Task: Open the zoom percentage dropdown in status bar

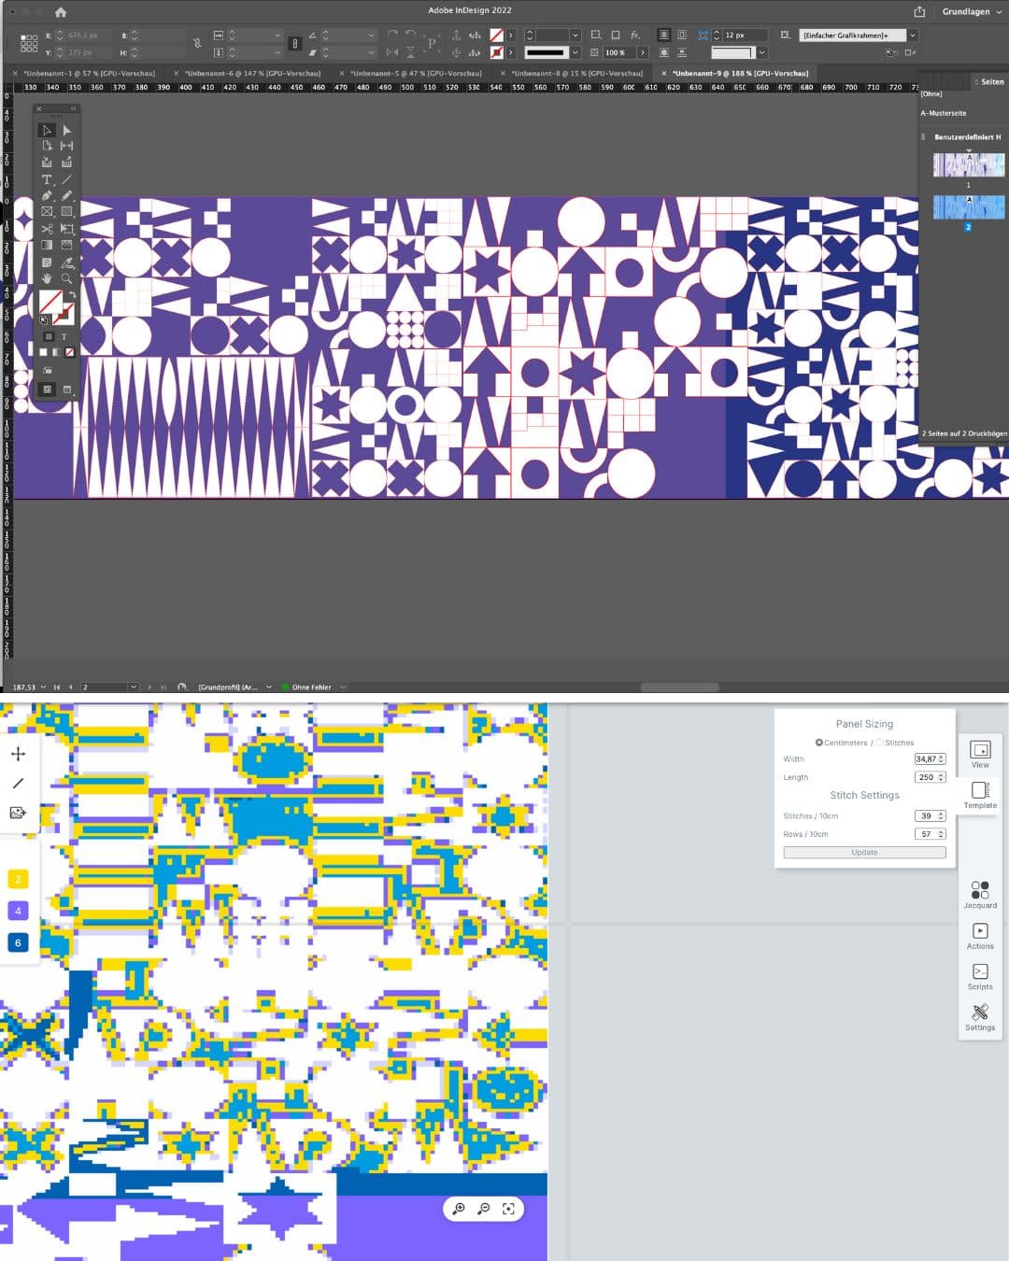Action: tap(43, 687)
